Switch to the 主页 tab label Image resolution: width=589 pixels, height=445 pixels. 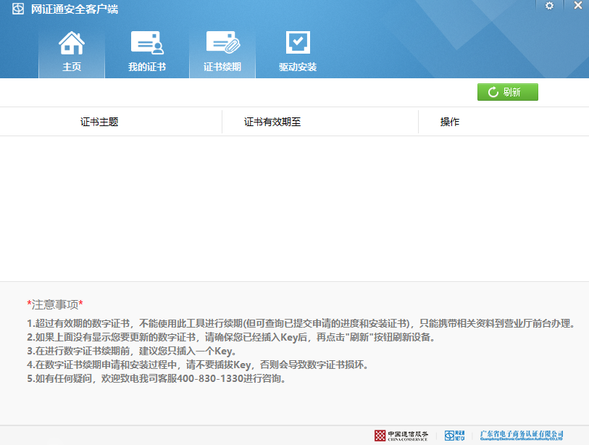click(x=71, y=67)
